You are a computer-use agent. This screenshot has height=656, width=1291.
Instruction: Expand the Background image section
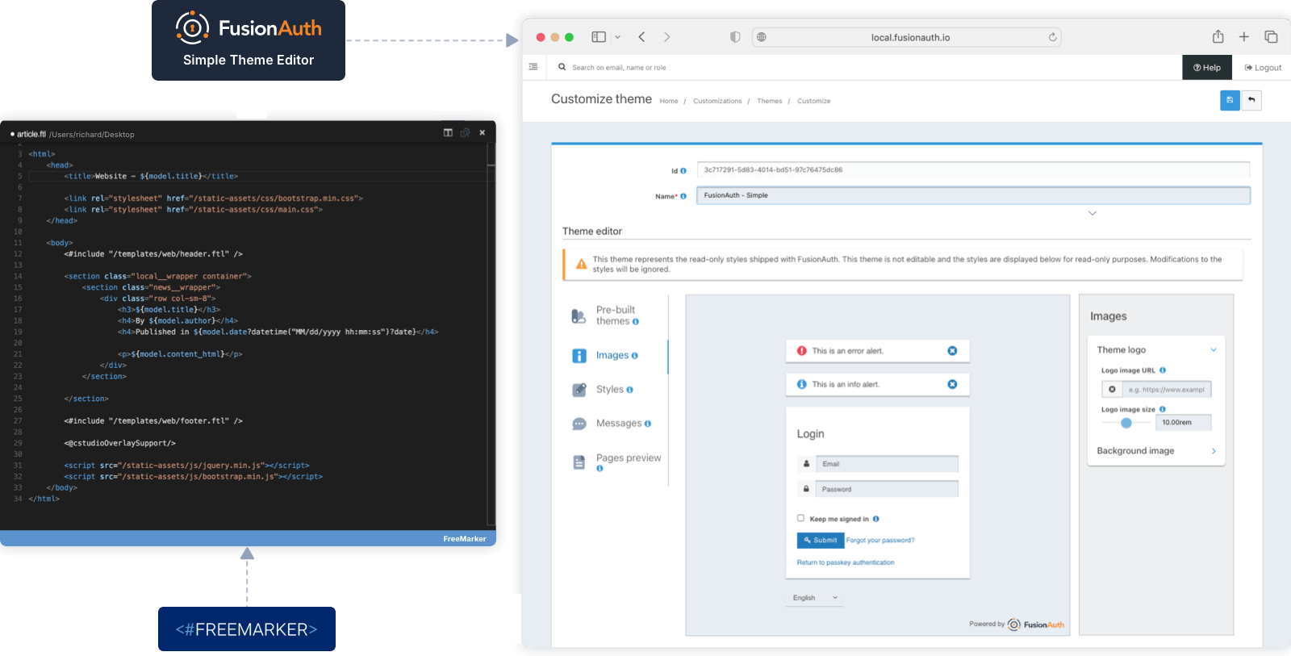tap(1214, 451)
